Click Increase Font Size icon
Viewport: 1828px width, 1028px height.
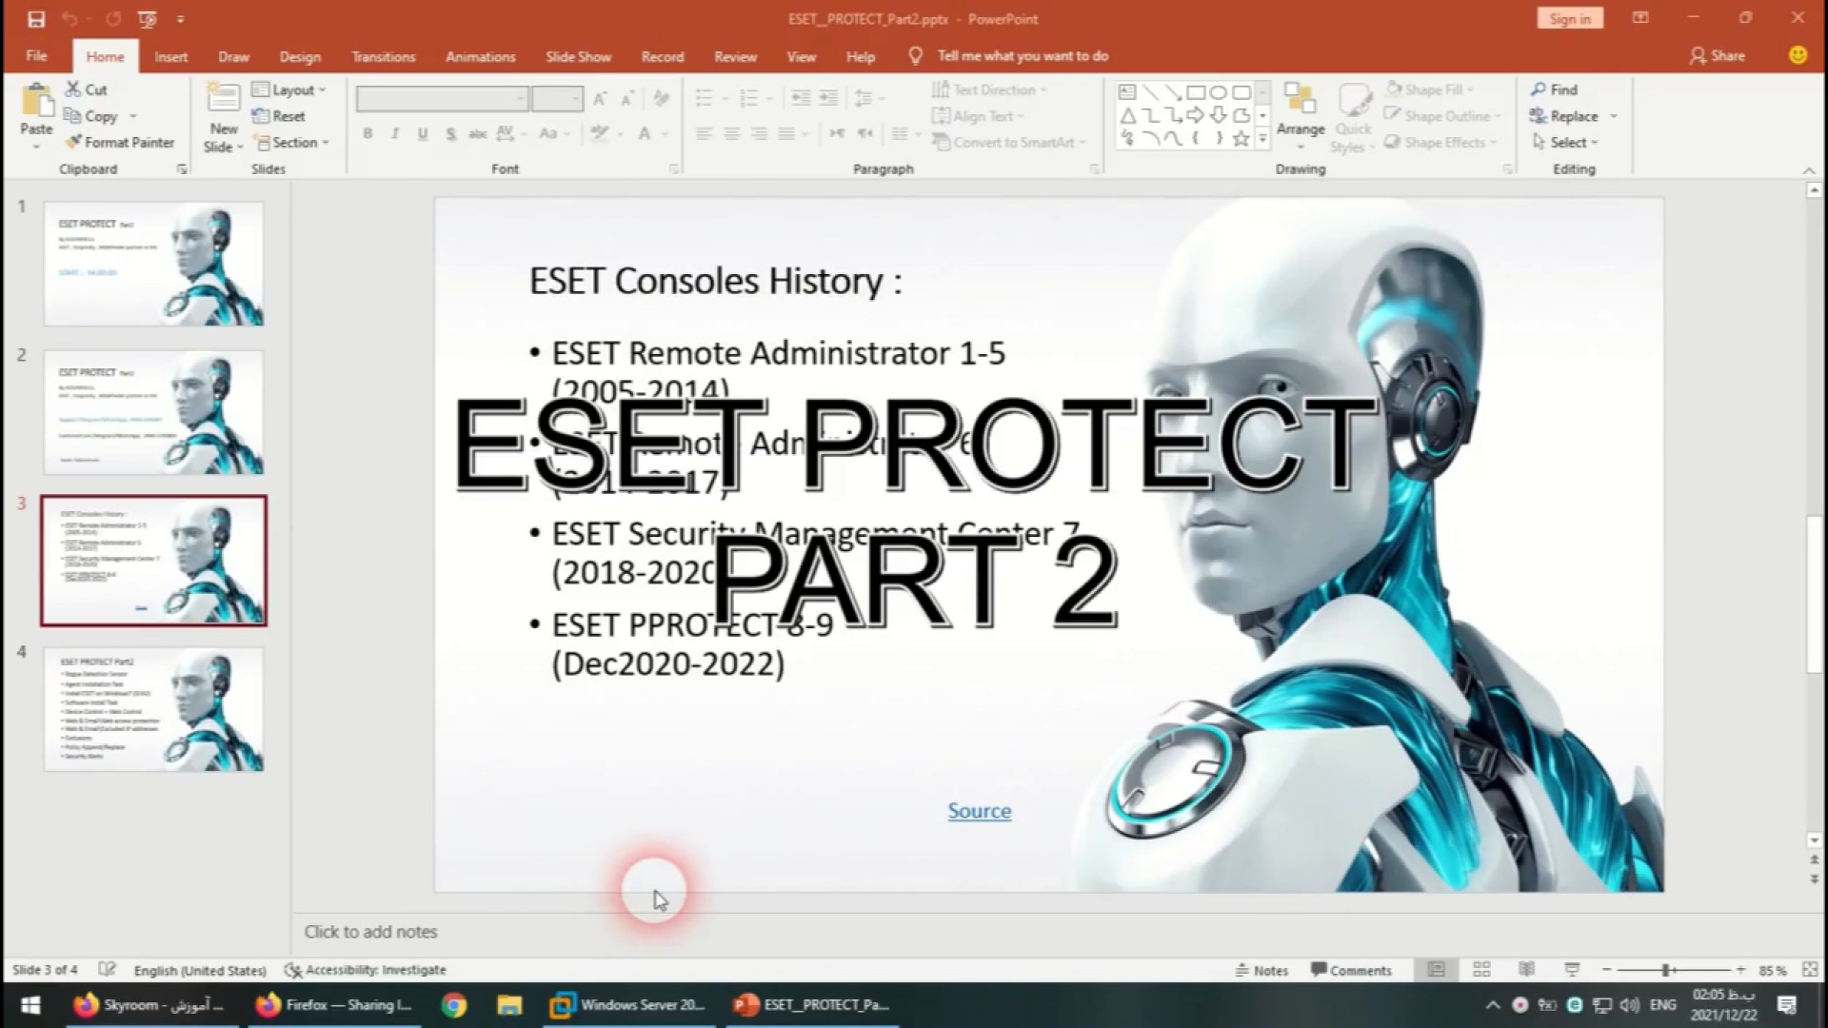tap(600, 99)
